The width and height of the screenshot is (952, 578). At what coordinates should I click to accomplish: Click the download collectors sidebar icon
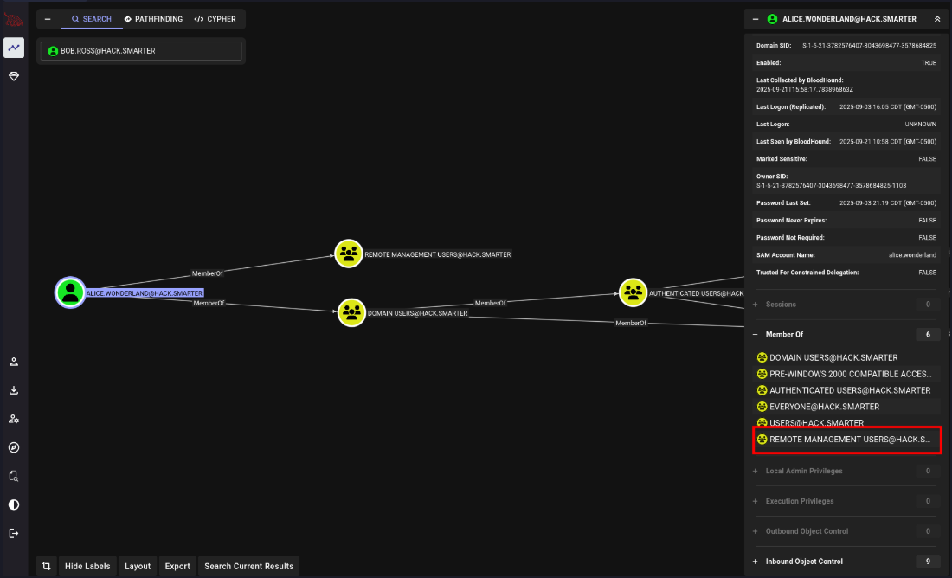tap(14, 390)
